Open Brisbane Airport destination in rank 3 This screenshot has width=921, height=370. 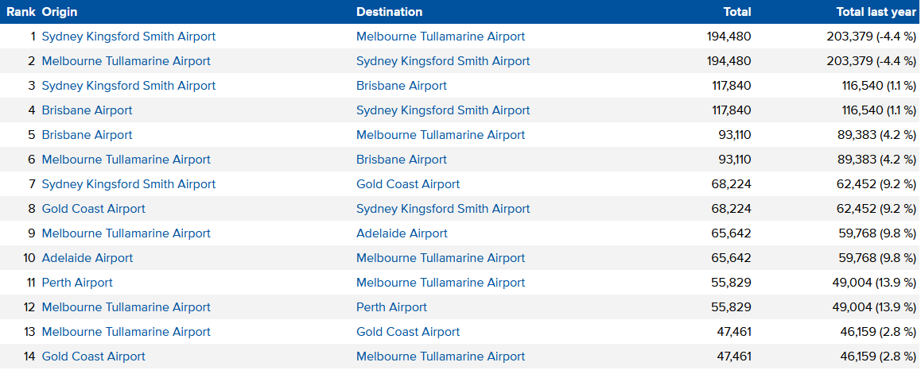pyautogui.click(x=401, y=86)
